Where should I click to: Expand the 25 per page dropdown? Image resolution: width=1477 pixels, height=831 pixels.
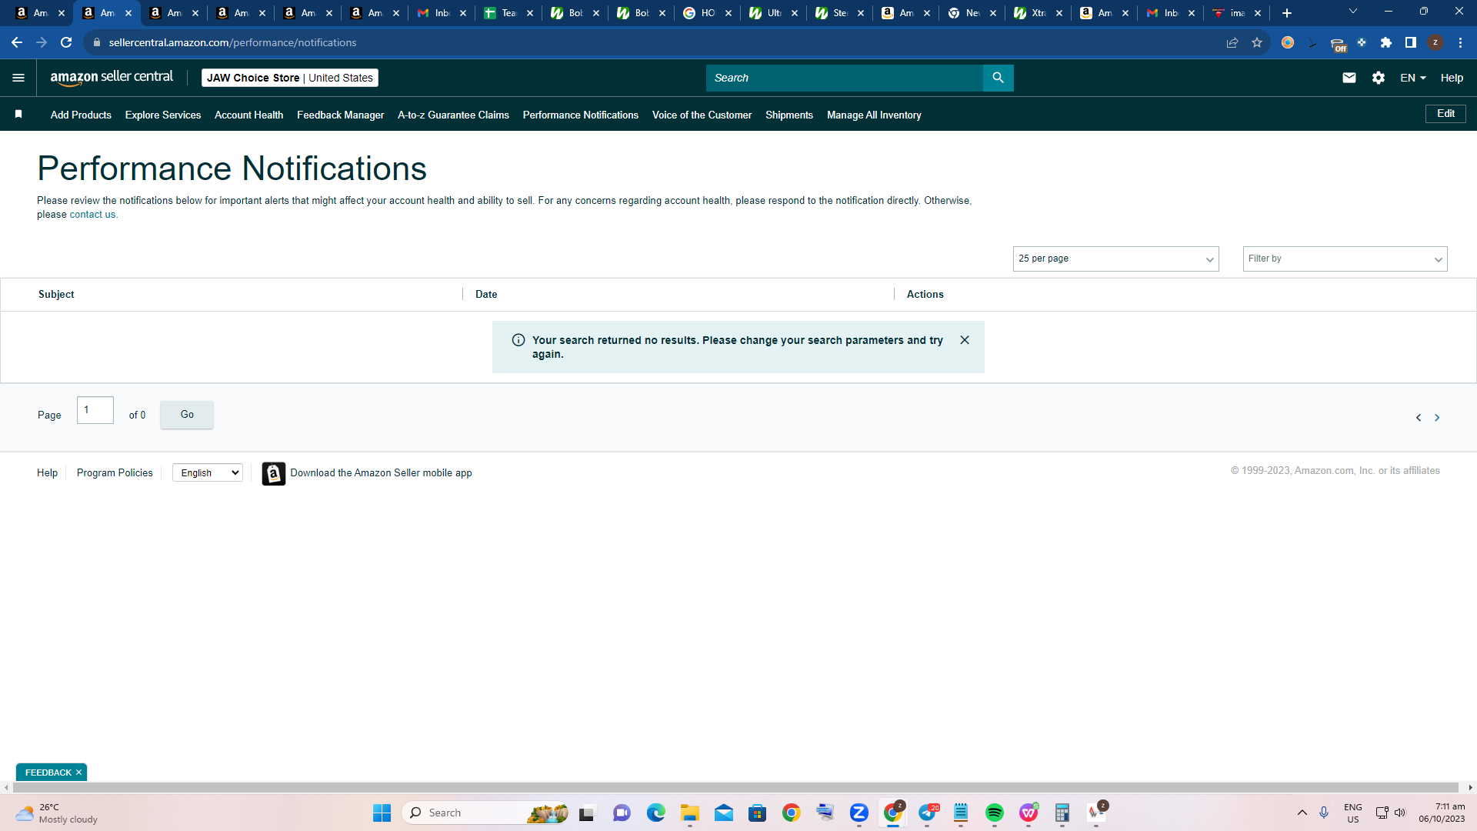(x=1115, y=259)
